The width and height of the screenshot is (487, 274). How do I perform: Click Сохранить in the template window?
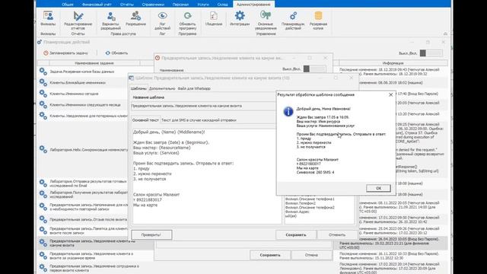(x=296, y=235)
